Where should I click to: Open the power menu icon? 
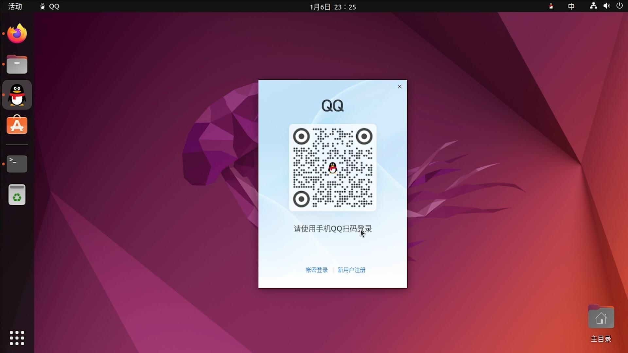[x=619, y=6]
